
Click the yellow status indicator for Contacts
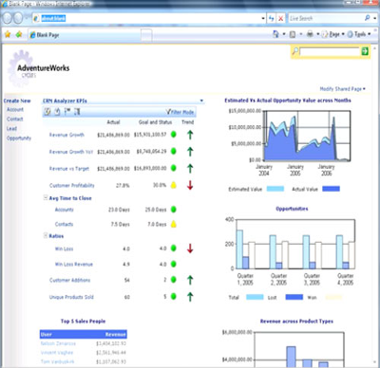click(174, 224)
